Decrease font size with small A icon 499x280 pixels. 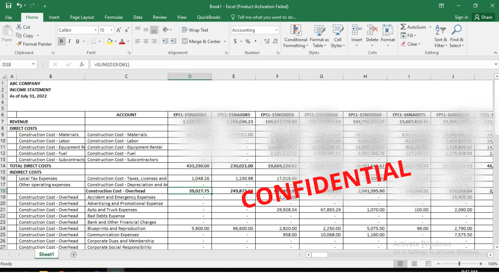[x=127, y=30]
